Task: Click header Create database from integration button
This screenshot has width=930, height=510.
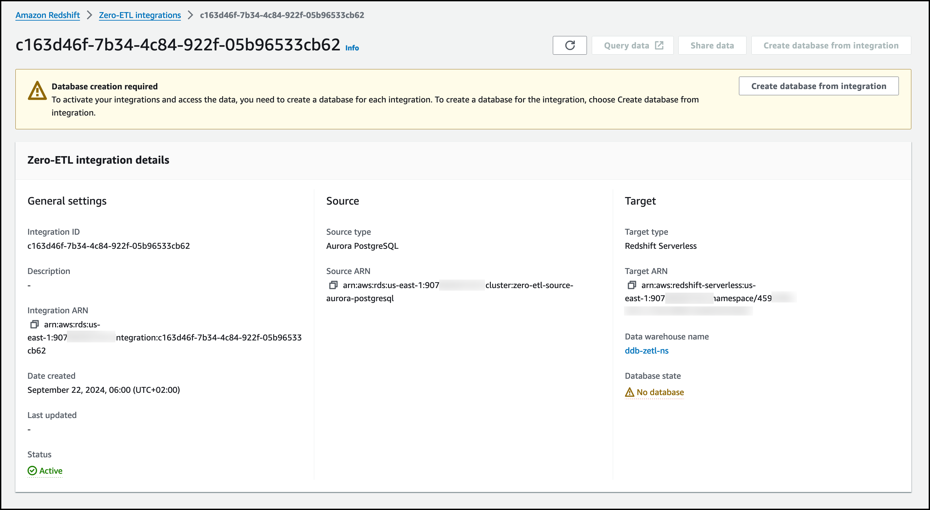Action: [x=831, y=46]
